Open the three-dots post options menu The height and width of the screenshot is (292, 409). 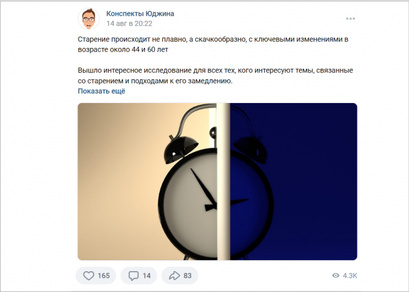tap(350, 18)
